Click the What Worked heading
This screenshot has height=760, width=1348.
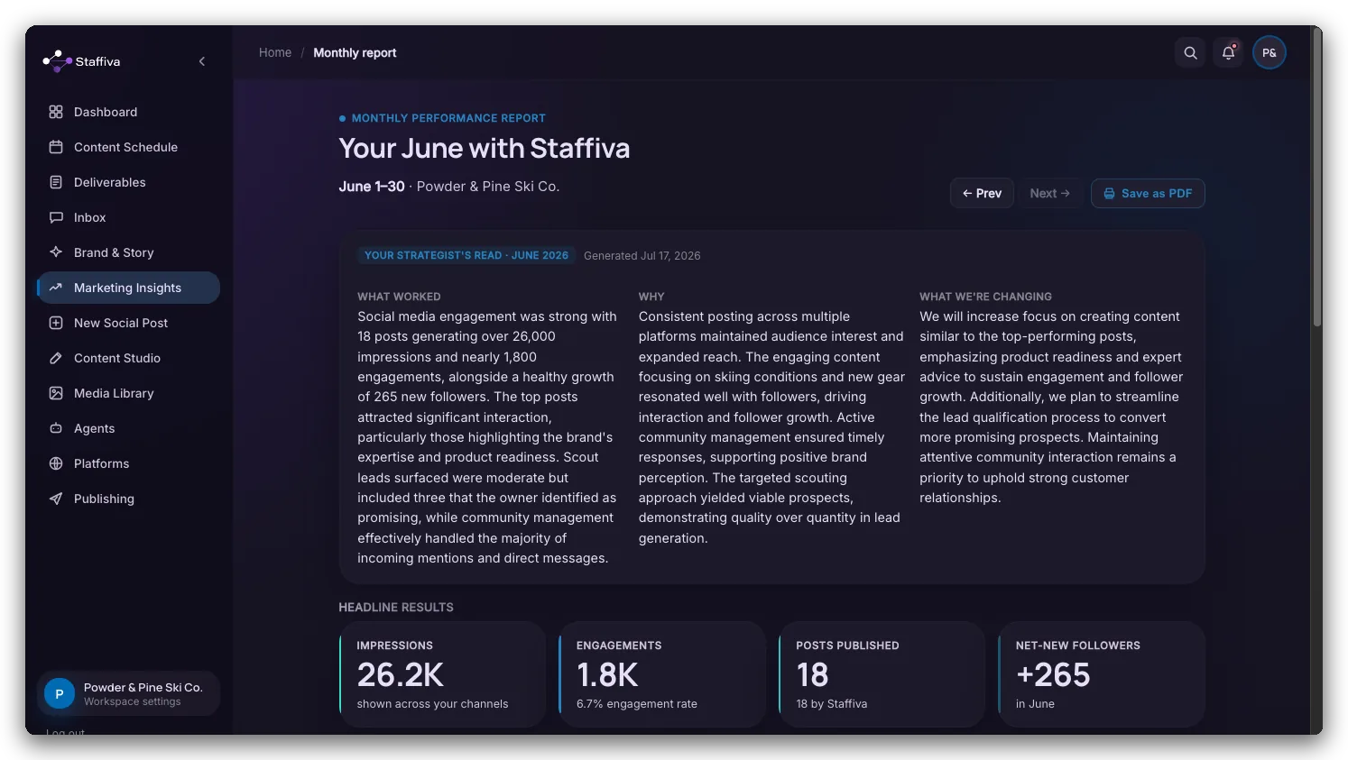[399, 297]
